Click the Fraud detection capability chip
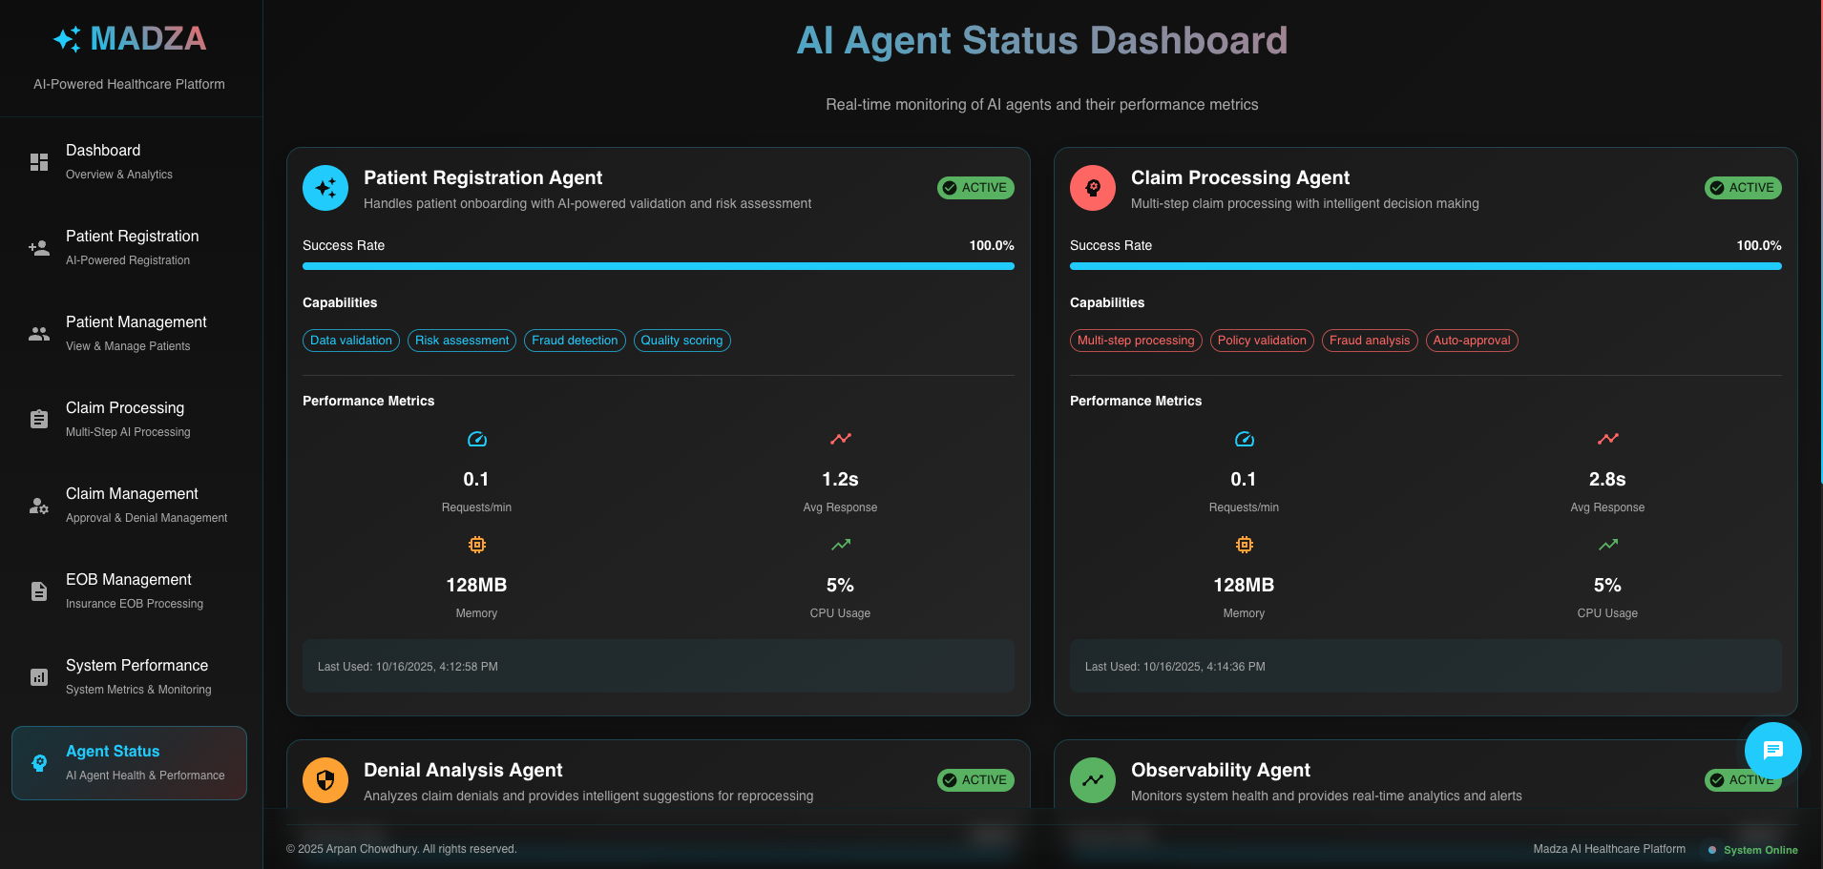 (x=575, y=341)
